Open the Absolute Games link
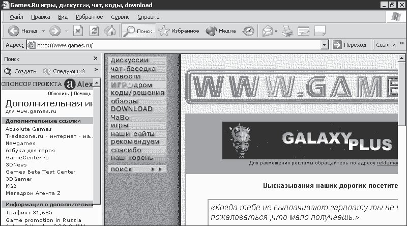Screen dimensions: 407x226 pos(28,129)
